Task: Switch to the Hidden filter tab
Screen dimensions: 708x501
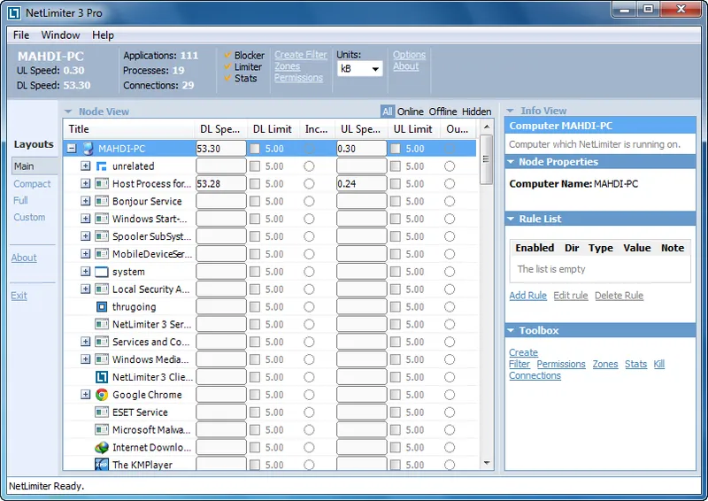Action: (476, 112)
